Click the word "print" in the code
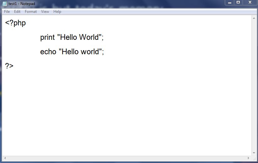Image resolution: width=258 pixels, height=163 pixels. (x=47, y=37)
